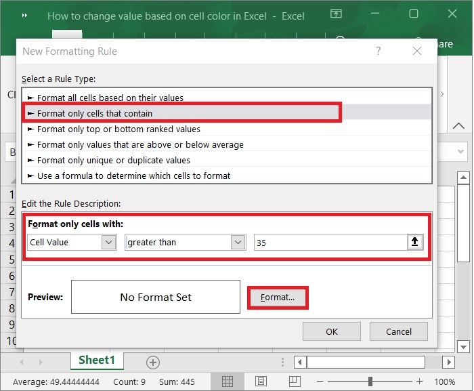
Task: Click zoom in plus on status bar
Action: coord(420,382)
